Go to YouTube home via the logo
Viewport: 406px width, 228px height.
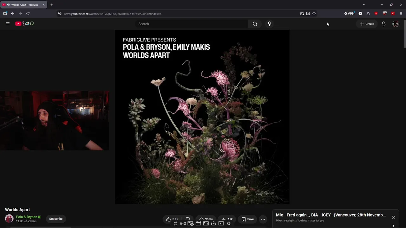pyautogui.click(x=24, y=24)
